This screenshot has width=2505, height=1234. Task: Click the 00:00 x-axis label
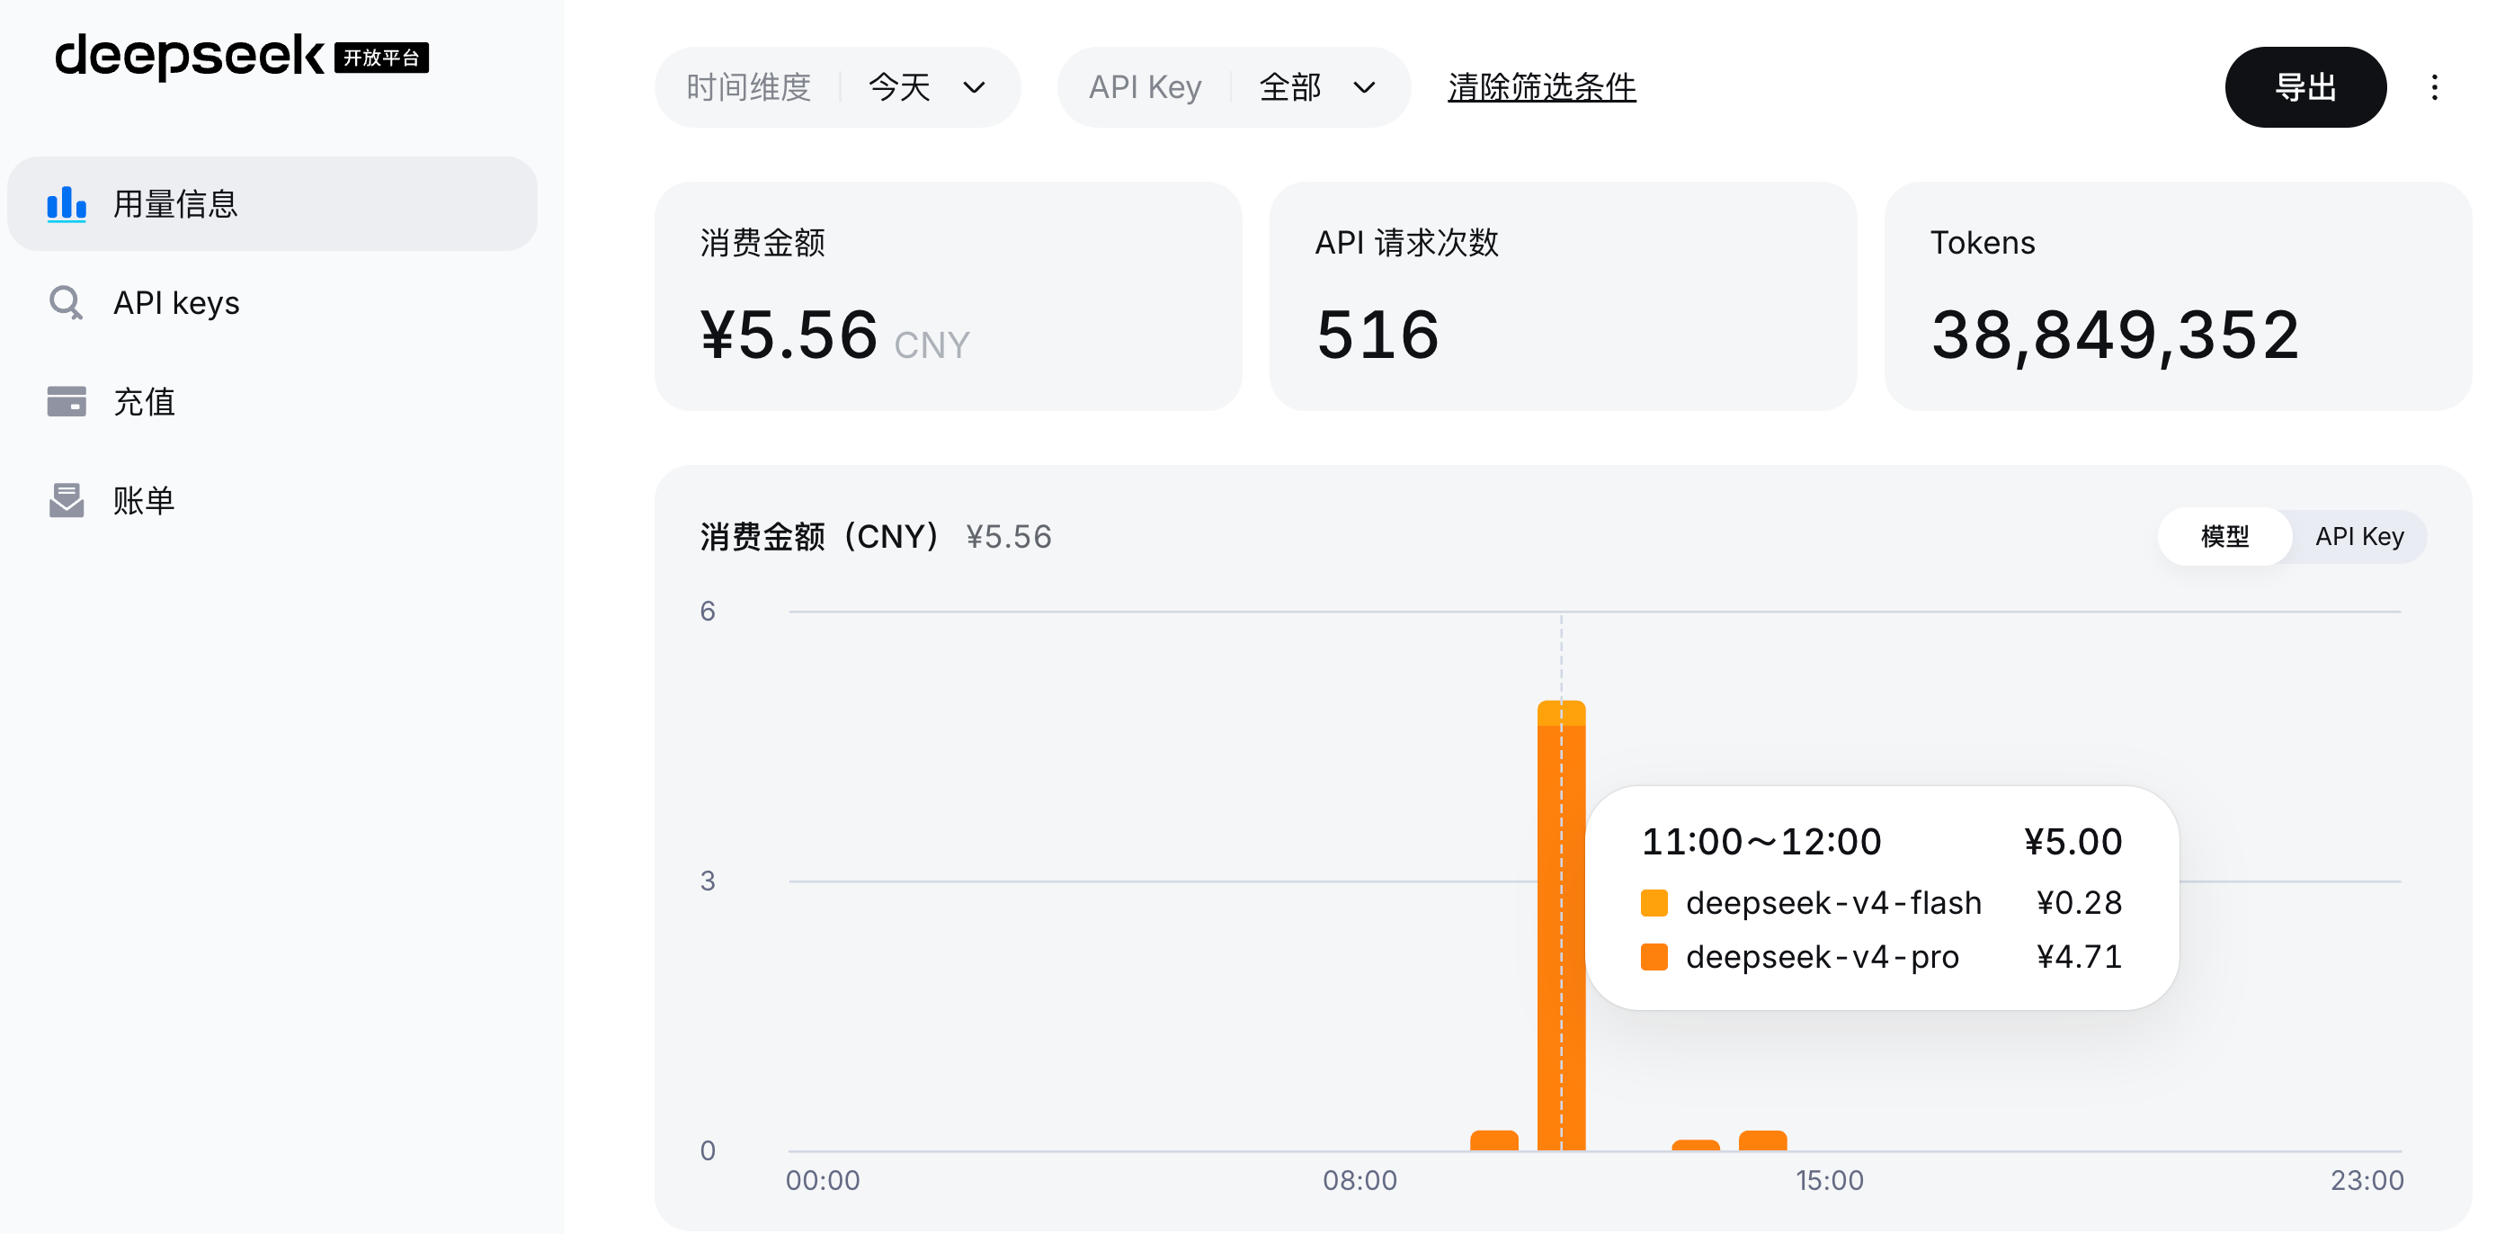click(823, 1181)
